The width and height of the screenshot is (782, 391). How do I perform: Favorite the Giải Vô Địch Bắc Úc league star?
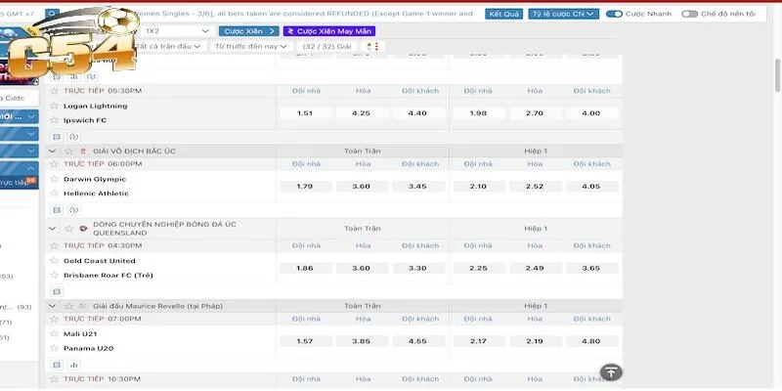(x=68, y=152)
